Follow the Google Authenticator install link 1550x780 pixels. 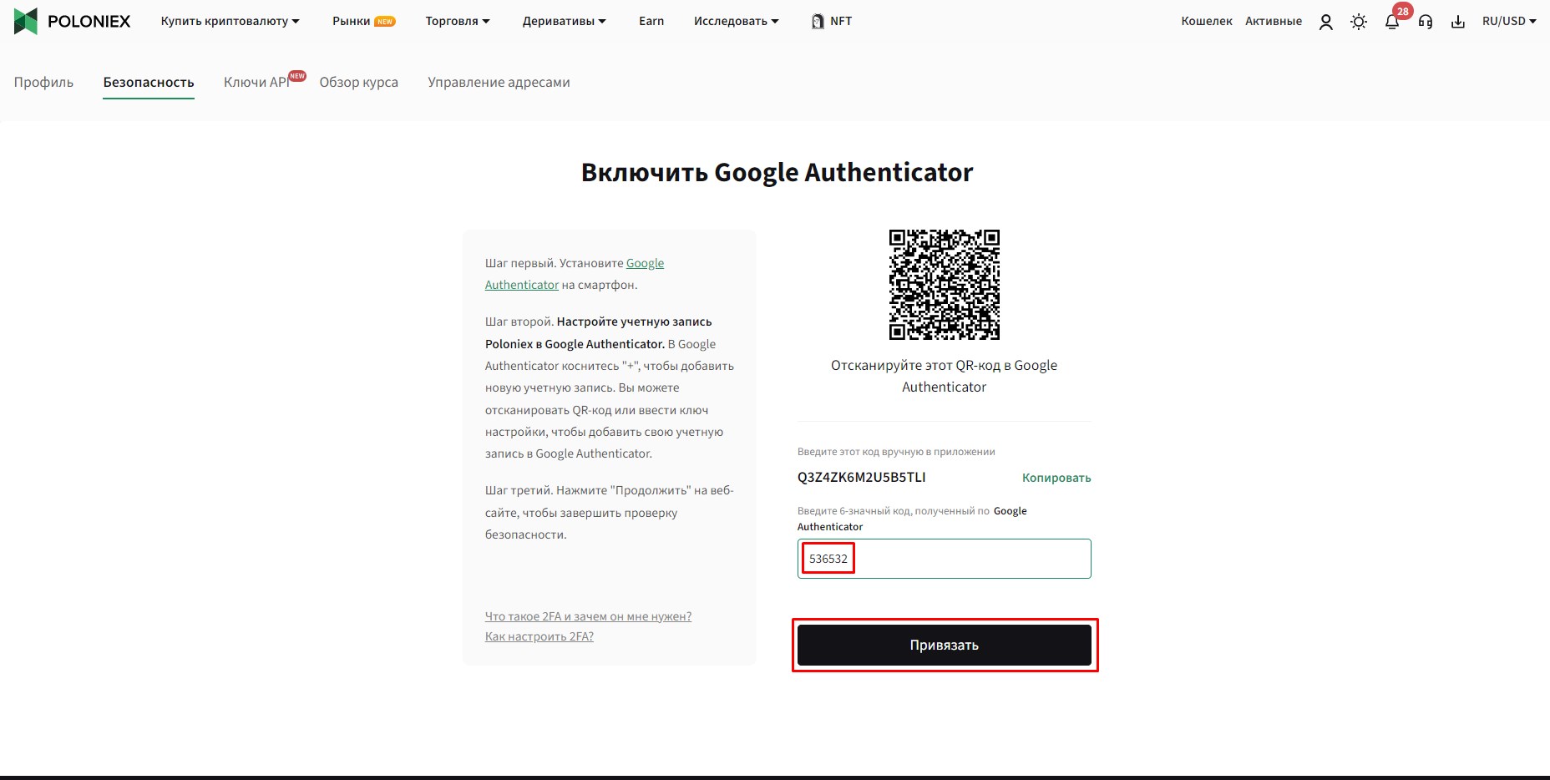575,274
